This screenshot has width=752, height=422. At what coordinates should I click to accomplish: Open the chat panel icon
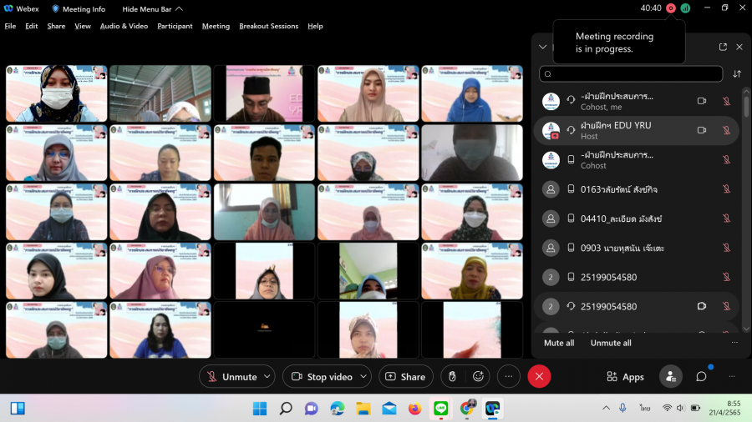(701, 377)
